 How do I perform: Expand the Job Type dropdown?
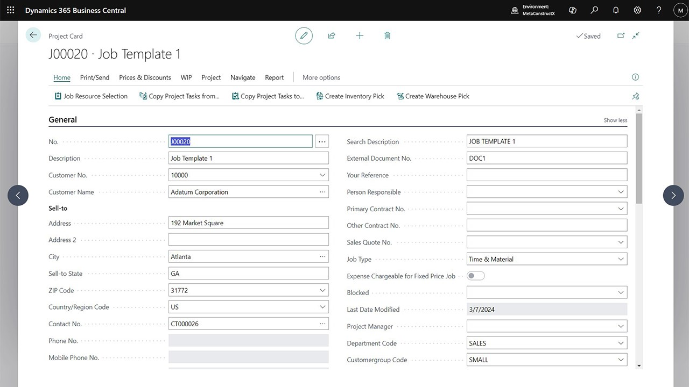[x=621, y=259]
